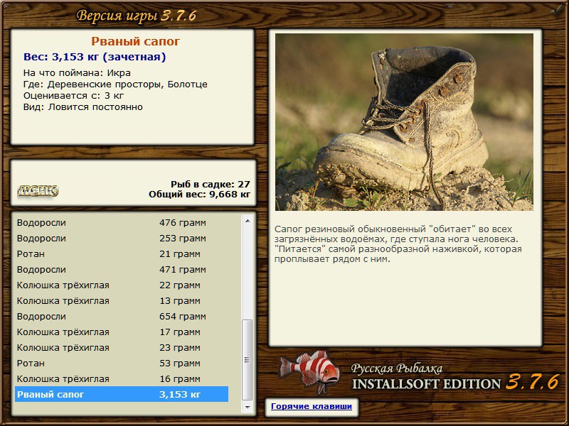Screen dimensions: 569x426
Task: Select the Колюшка трёхиглая 13 грамм entry
Action: 122,300
